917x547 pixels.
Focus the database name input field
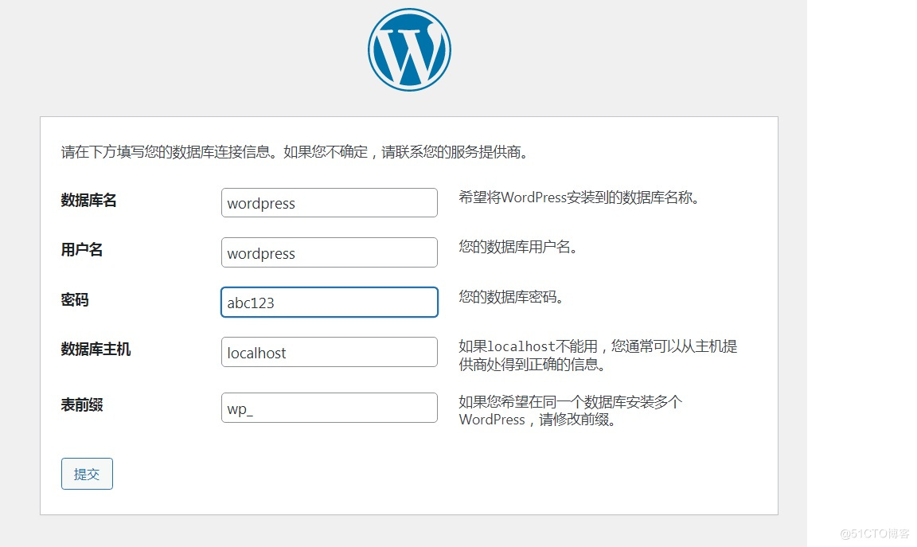(x=330, y=202)
